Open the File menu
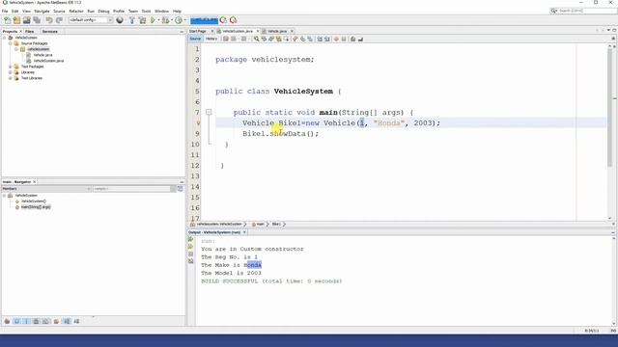Image resolution: width=618 pixels, height=347 pixels. point(5,11)
